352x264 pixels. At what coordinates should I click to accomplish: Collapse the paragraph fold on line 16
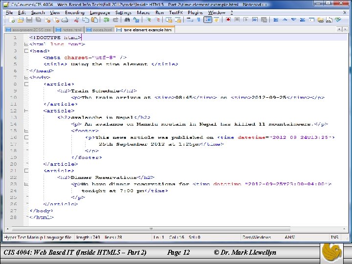tap(26, 137)
